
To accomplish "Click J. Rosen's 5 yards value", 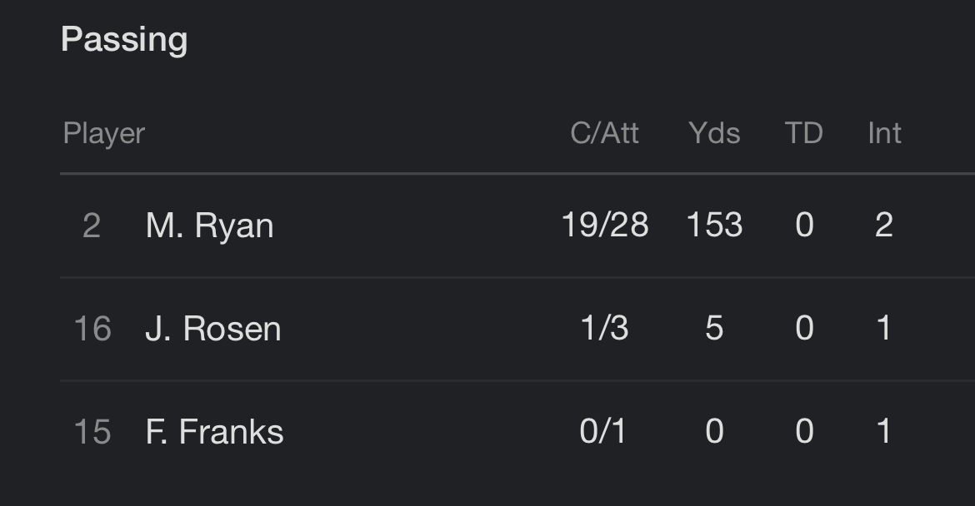I will click(714, 328).
